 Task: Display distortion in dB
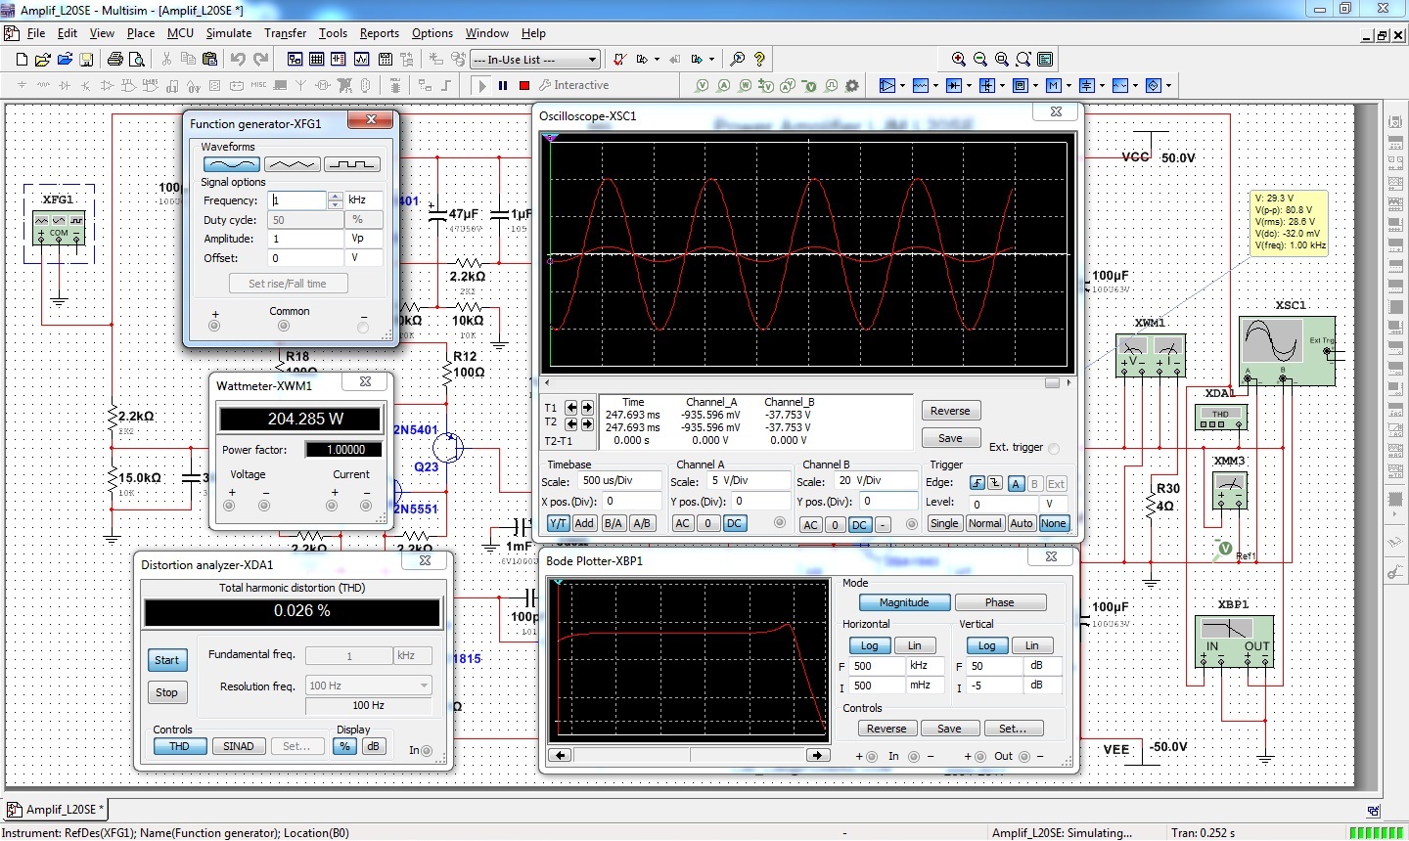(x=372, y=746)
